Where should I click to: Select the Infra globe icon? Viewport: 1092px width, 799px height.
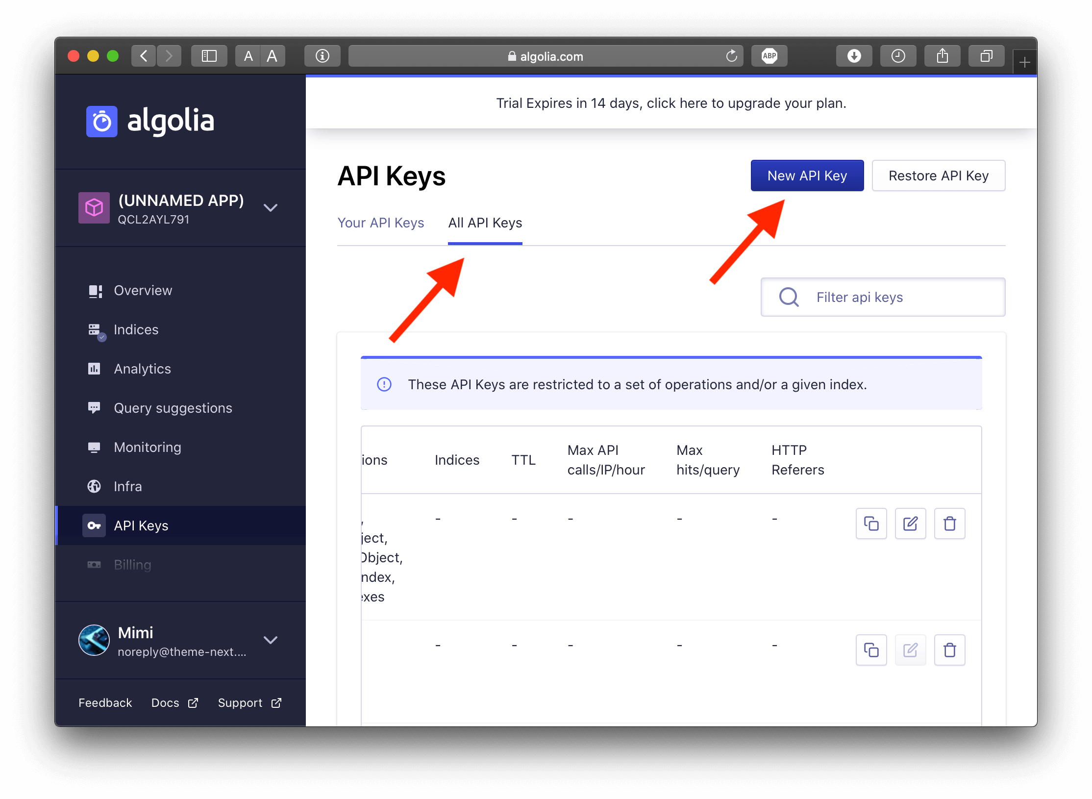click(94, 486)
